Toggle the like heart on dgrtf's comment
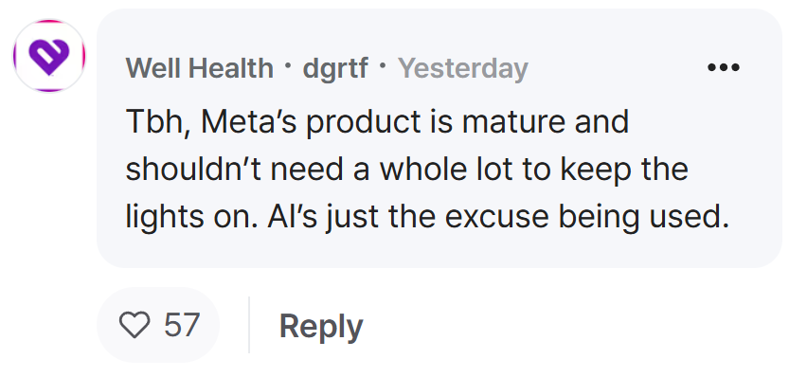Image resolution: width=807 pixels, height=377 pixels. 134,325
